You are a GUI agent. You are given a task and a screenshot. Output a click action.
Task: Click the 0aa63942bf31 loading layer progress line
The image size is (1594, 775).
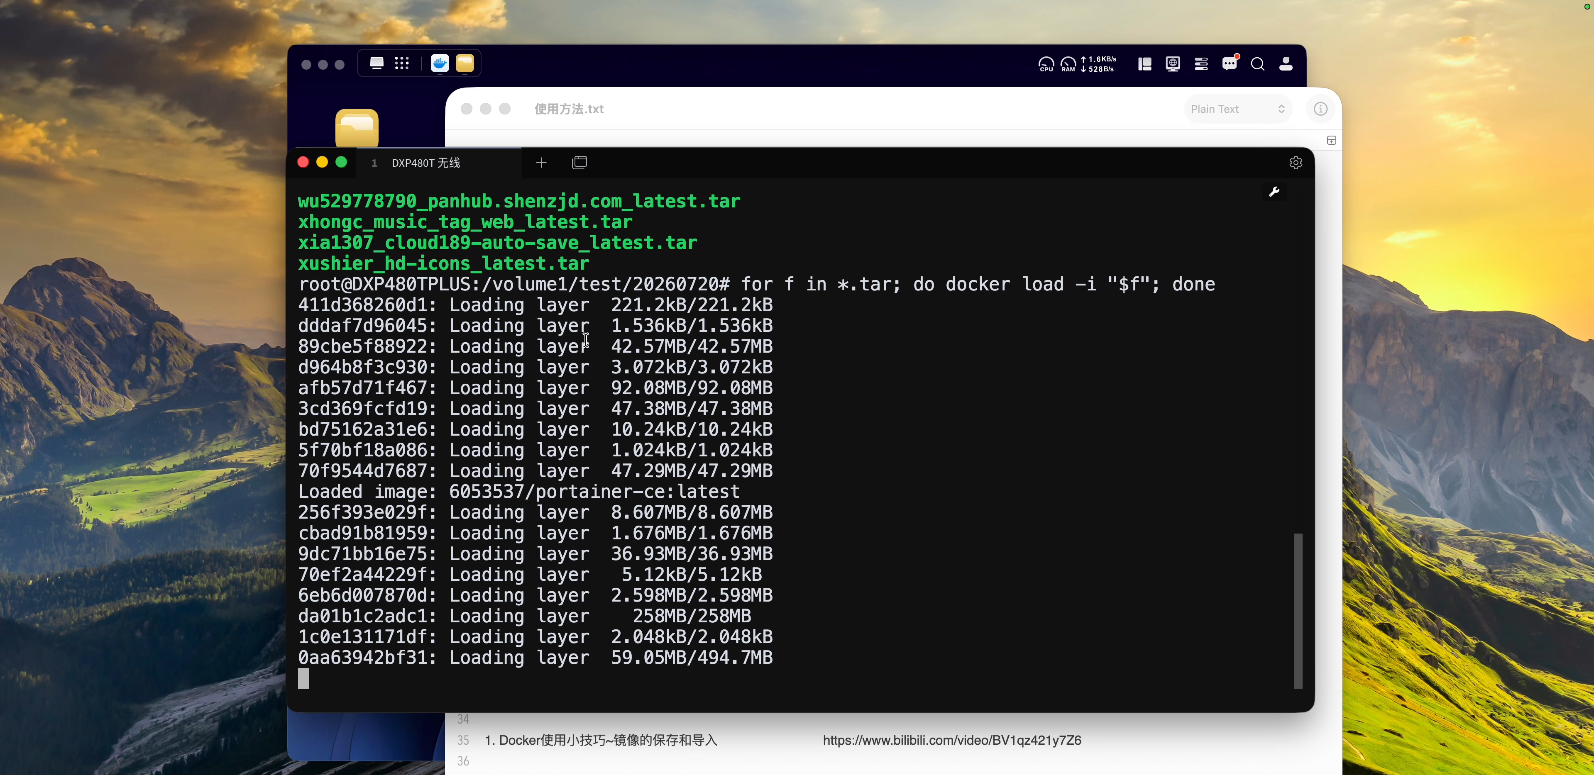click(535, 658)
